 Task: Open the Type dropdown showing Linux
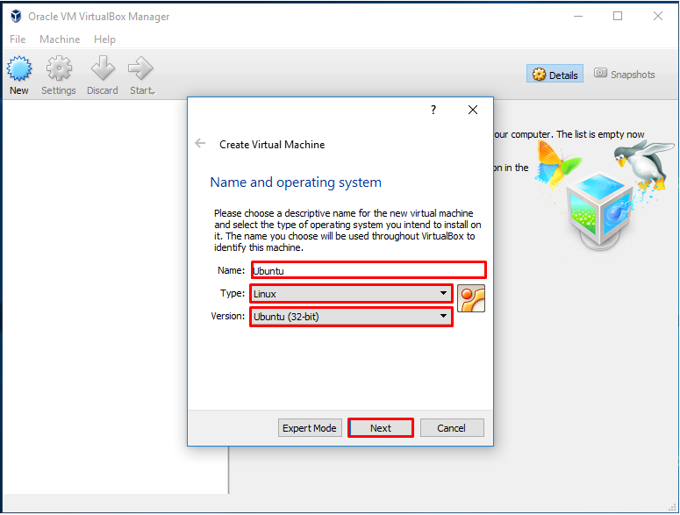tap(351, 294)
